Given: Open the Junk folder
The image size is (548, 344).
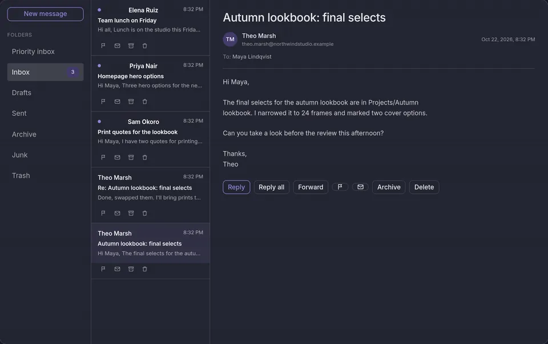Looking at the screenshot, I should click(46, 155).
